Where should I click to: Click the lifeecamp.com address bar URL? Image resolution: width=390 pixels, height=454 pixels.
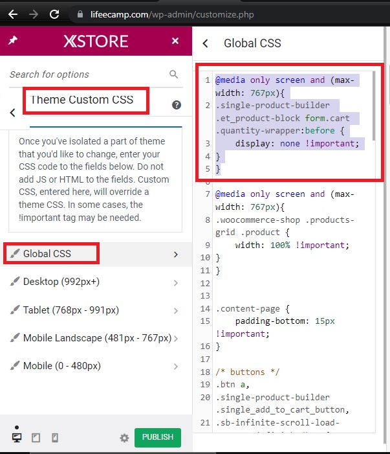coord(172,14)
